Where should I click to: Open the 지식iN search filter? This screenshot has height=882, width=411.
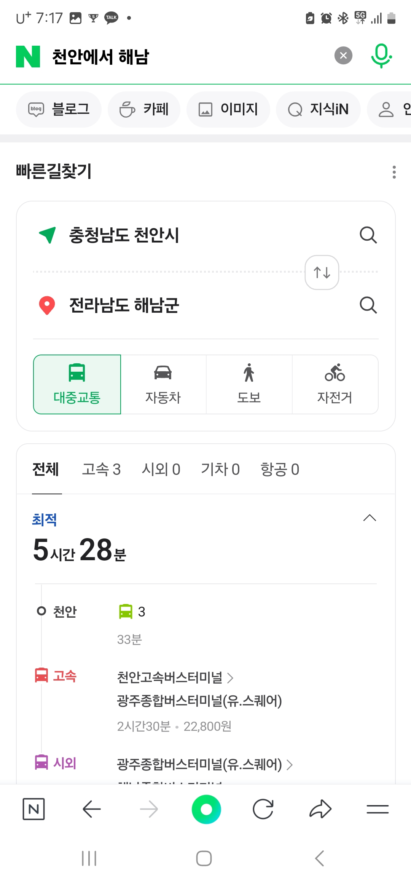(x=318, y=109)
